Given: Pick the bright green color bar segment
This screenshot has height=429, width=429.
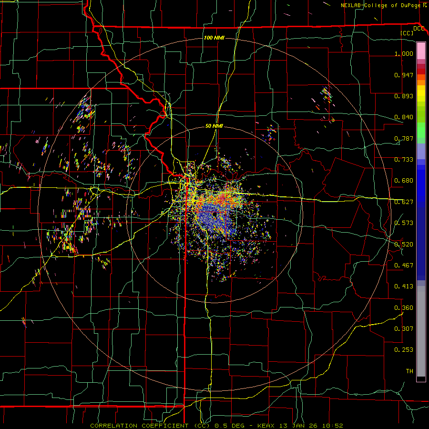Looking at the screenshot, I should pos(421,130).
